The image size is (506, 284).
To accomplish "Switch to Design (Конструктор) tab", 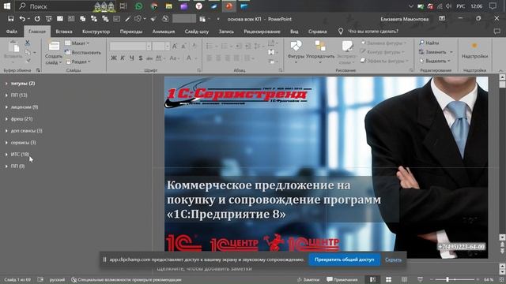I will tap(96, 32).
